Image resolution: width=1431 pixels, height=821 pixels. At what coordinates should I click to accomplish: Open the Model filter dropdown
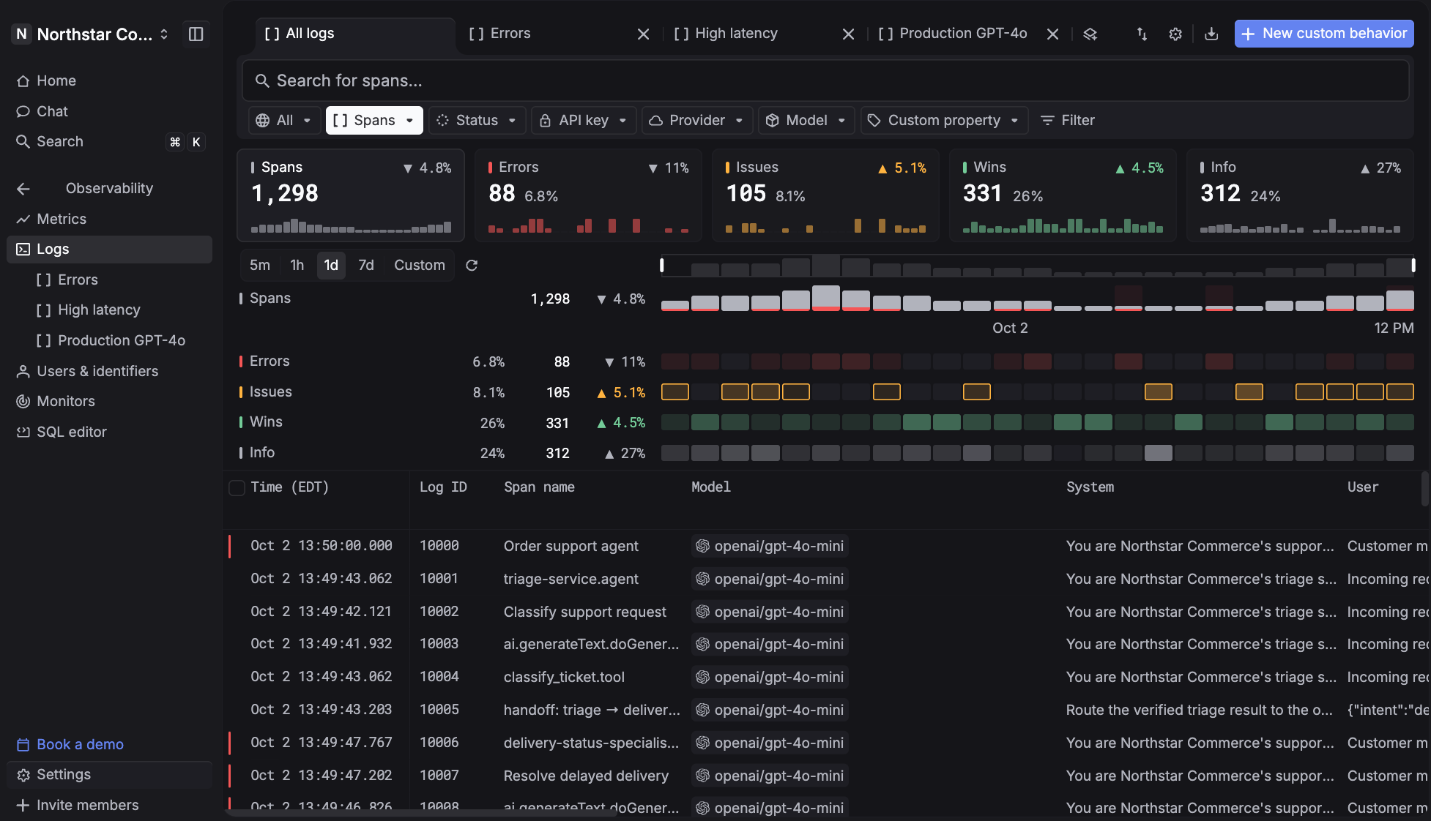806,120
